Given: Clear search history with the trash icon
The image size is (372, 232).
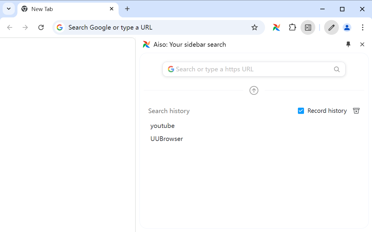Looking at the screenshot, I should [x=356, y=111].
